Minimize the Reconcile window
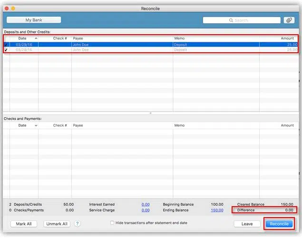 coord(13,8)
